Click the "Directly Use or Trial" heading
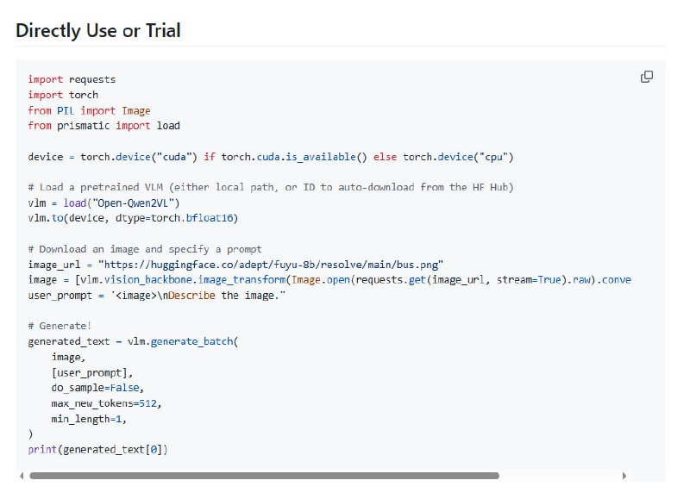Viewport: 690px width, 499px height. point(98,31)
